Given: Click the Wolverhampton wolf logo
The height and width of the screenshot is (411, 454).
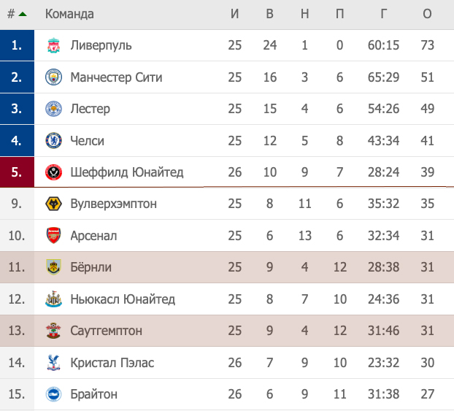Looking at the screenshot, I should click(53, 204).
